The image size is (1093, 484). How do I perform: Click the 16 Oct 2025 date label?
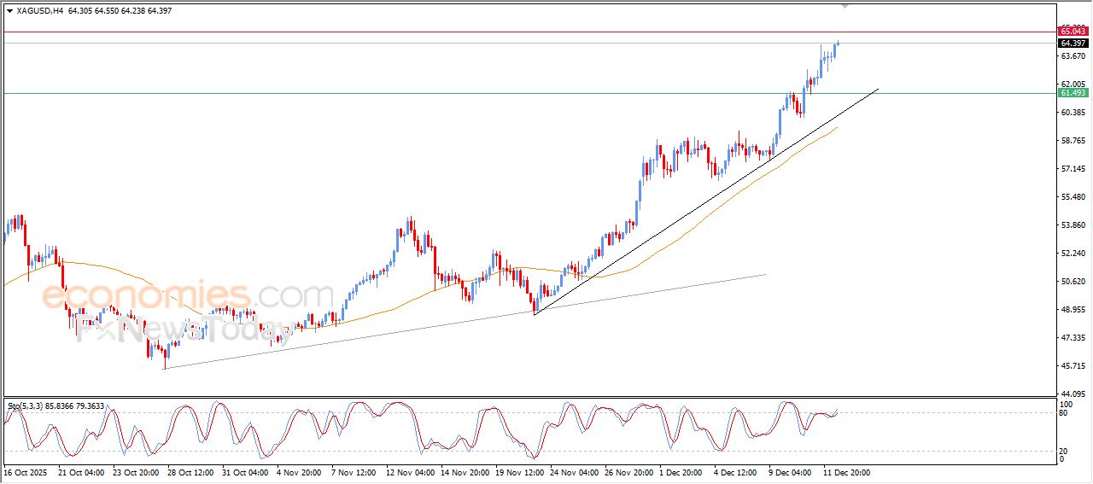coord(24,472)
